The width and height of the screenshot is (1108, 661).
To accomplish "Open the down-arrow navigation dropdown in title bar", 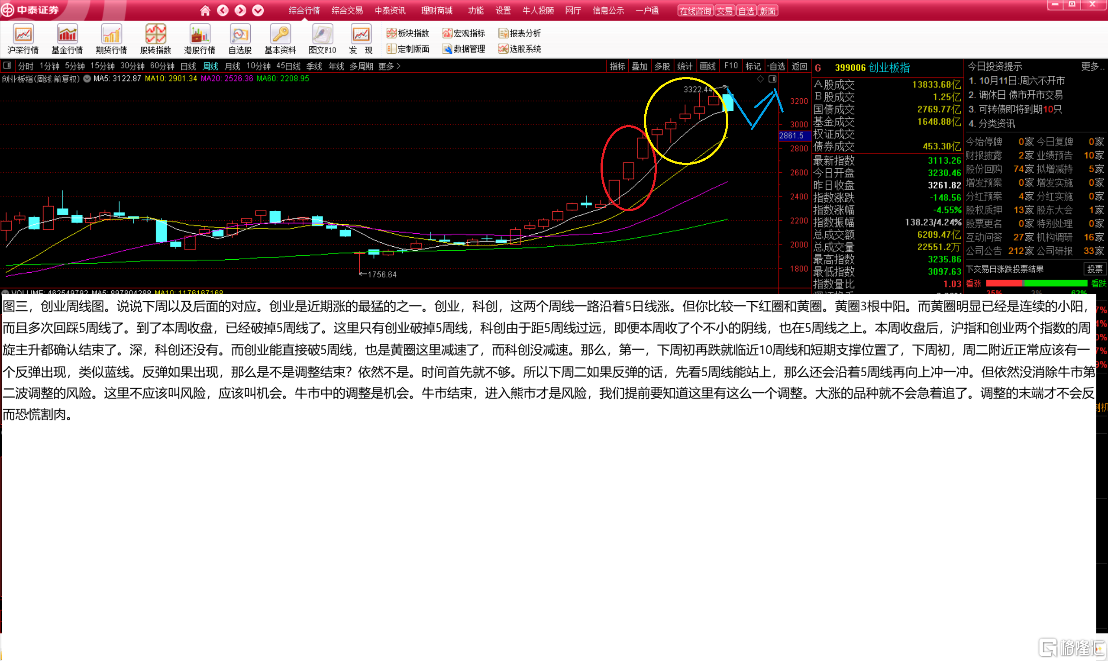I will (x=258, y=10).
